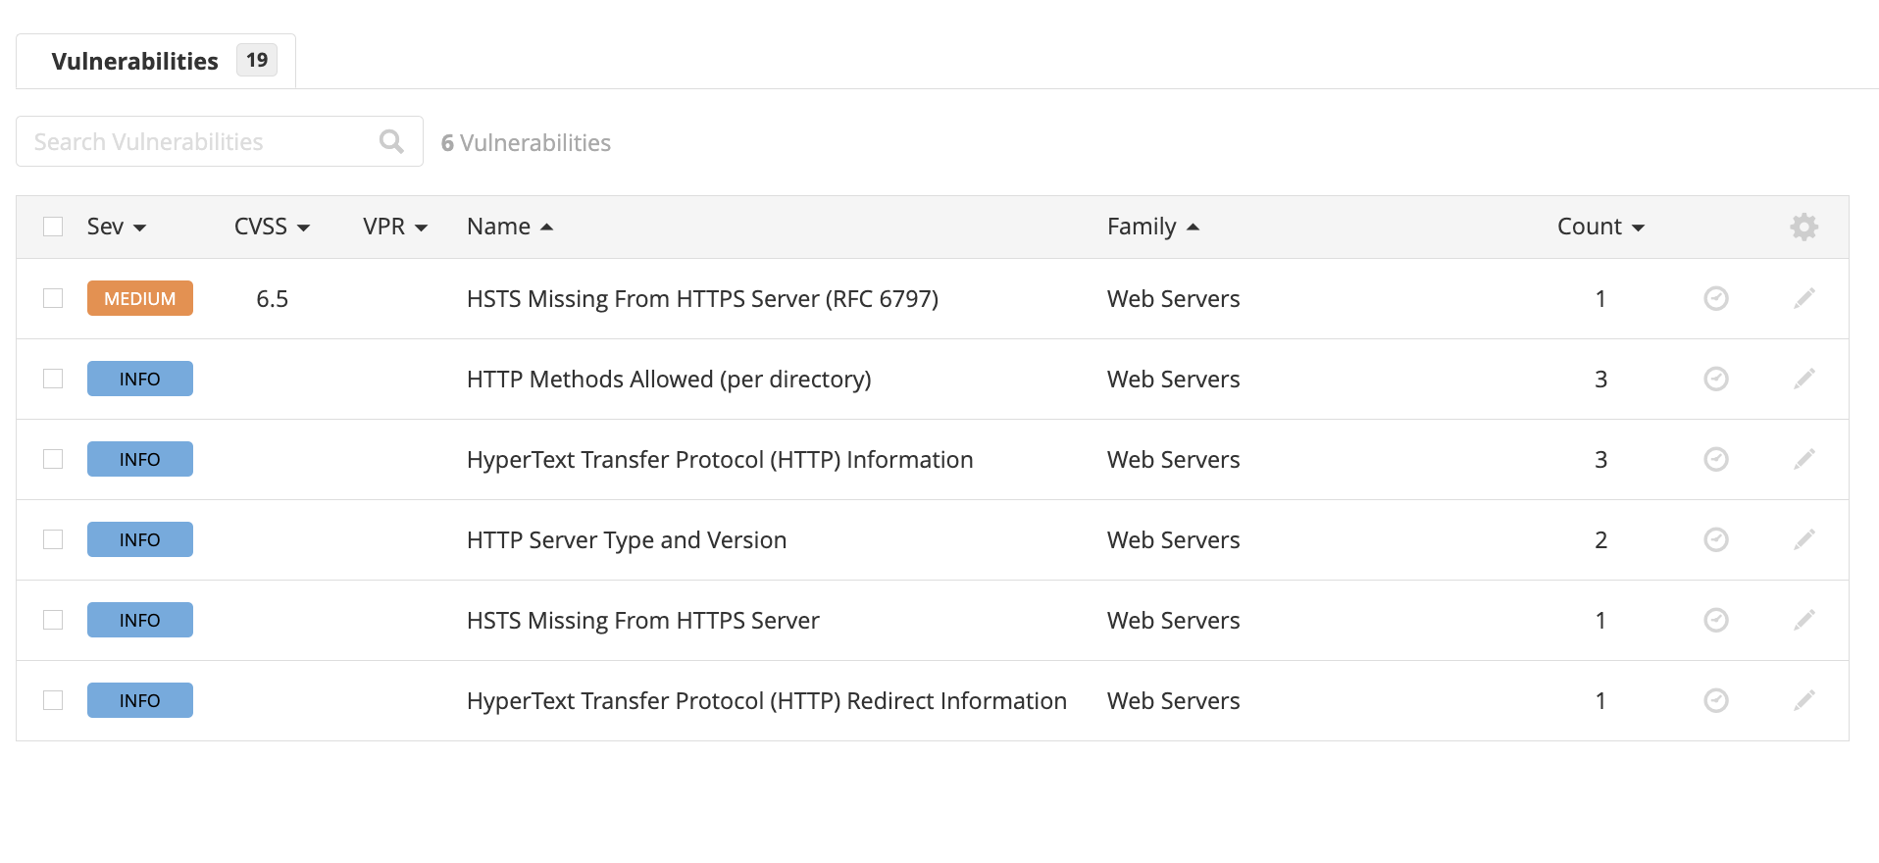Open HSTS Missing From HTTPS Server info entry
This screenshot has height=863, width=1879.
click(642, 621)
